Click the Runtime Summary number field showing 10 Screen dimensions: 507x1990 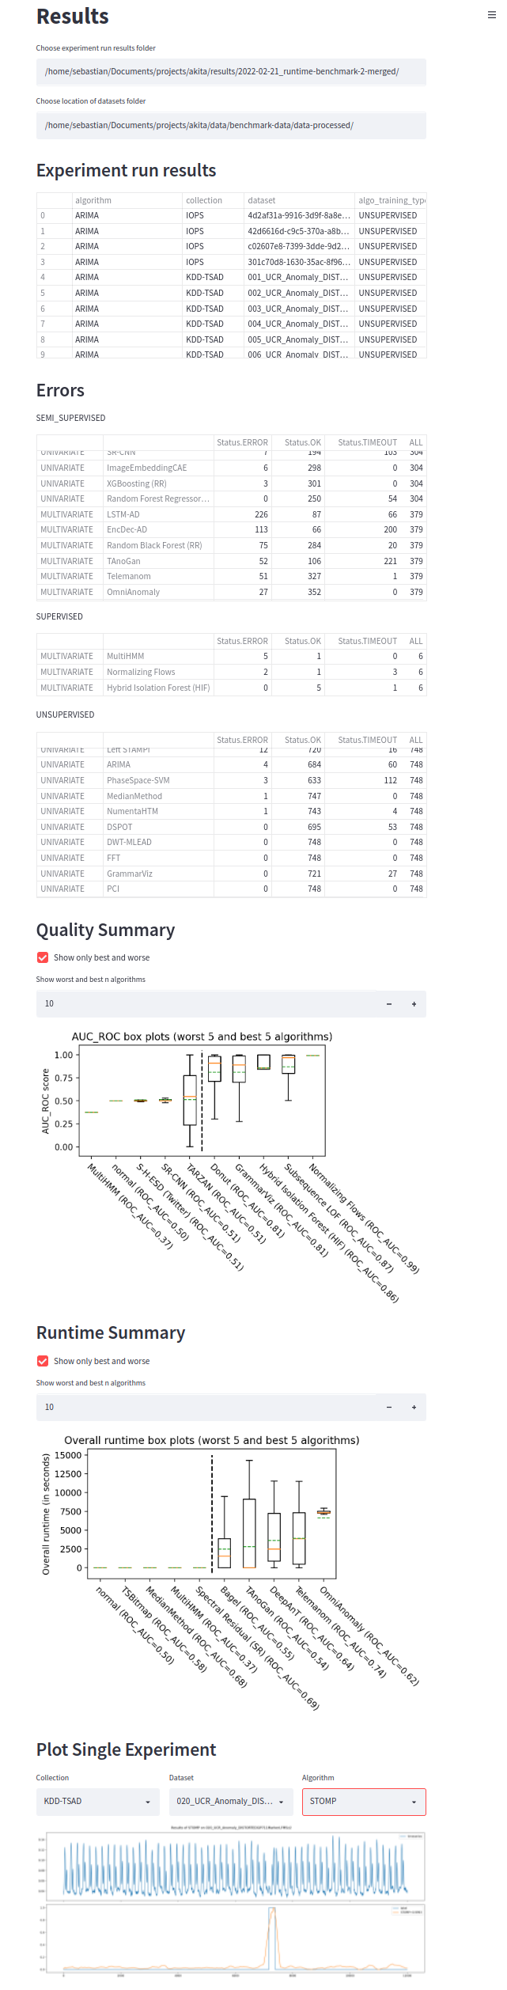206,1408
